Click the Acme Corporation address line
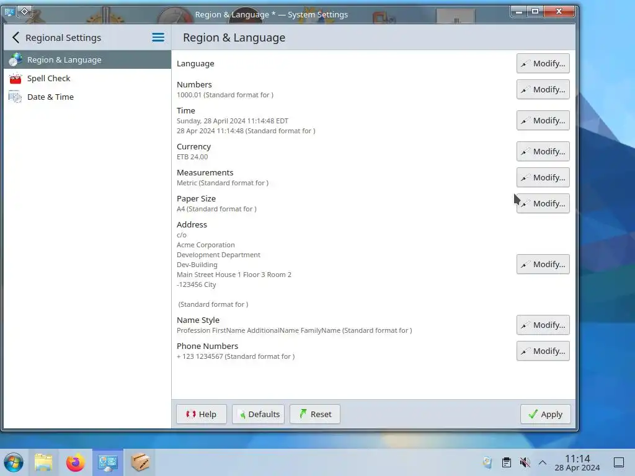The width and height of the screenshot is (635, 476). [x=206, y=245]
